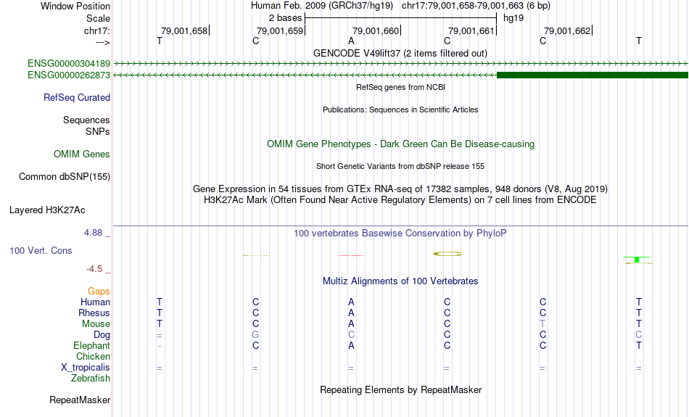This screenshot has height=417, width=689.
Task: Select the 100 Vert. Cons label
Action: pyautogui.click(x=41, y=250)
